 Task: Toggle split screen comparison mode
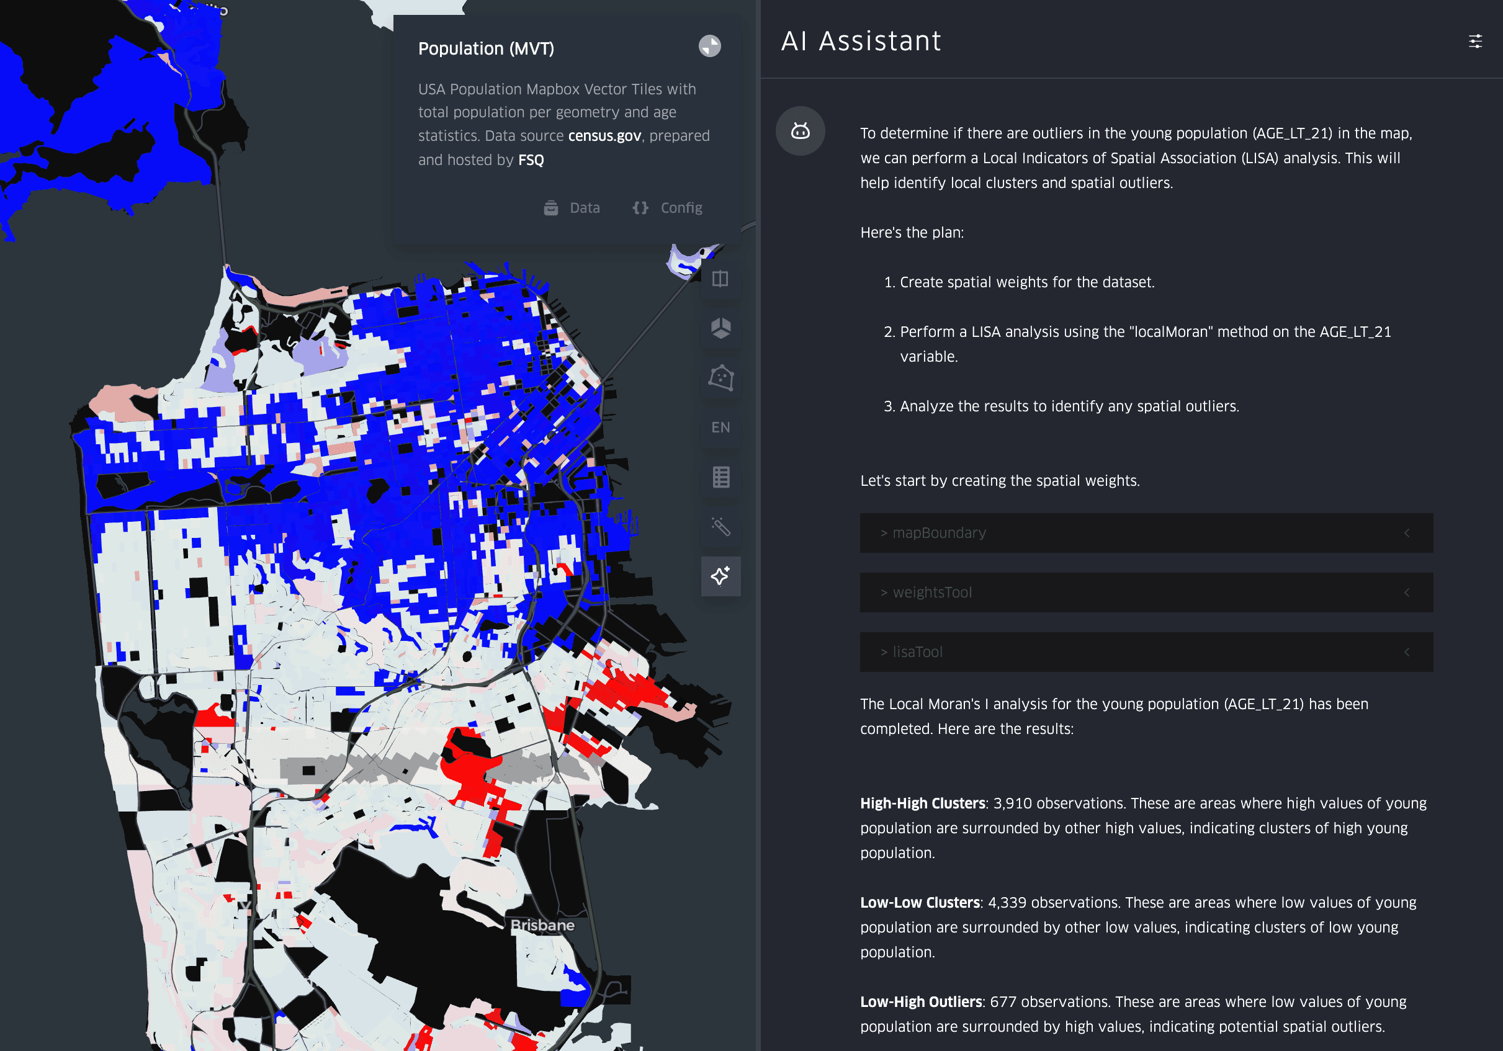coord(720,280)
